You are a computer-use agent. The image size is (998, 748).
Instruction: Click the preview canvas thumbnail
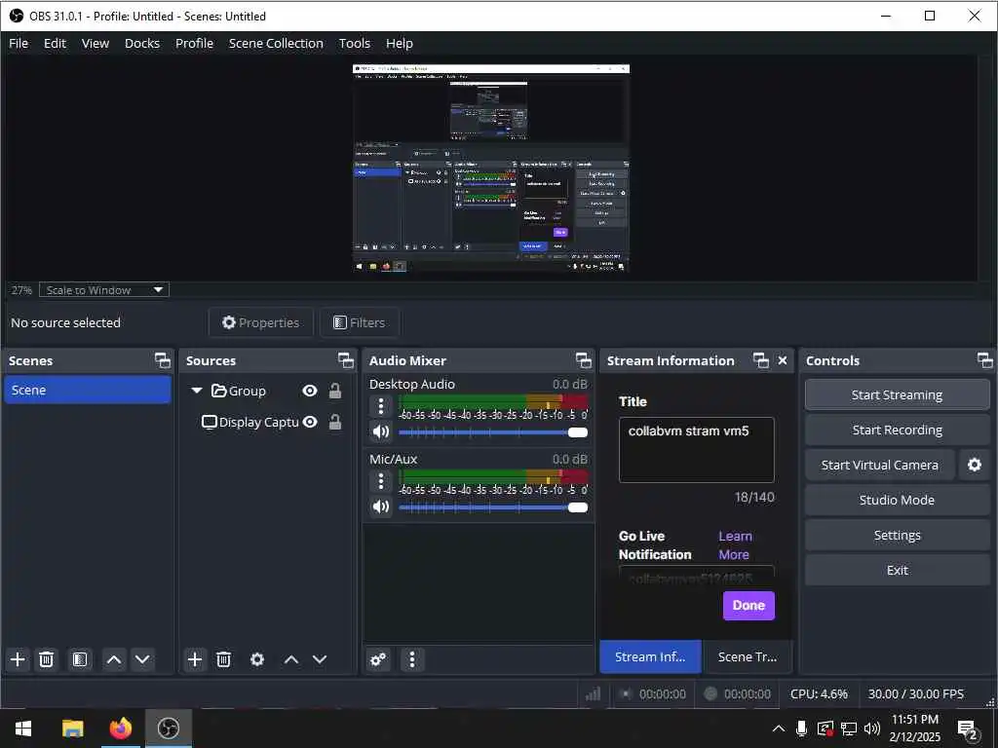point(491,168)
